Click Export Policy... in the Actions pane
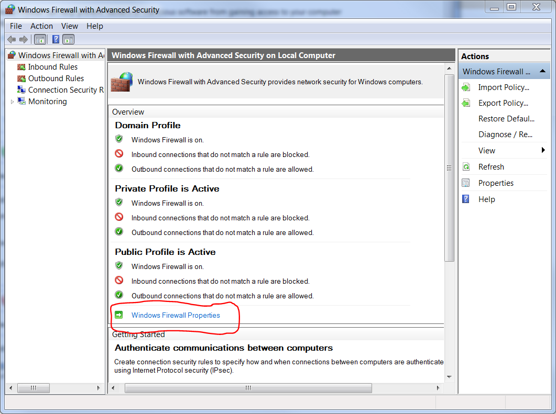Image resolution: width=556 pixels, height=414 pixels. click(503, 103)
